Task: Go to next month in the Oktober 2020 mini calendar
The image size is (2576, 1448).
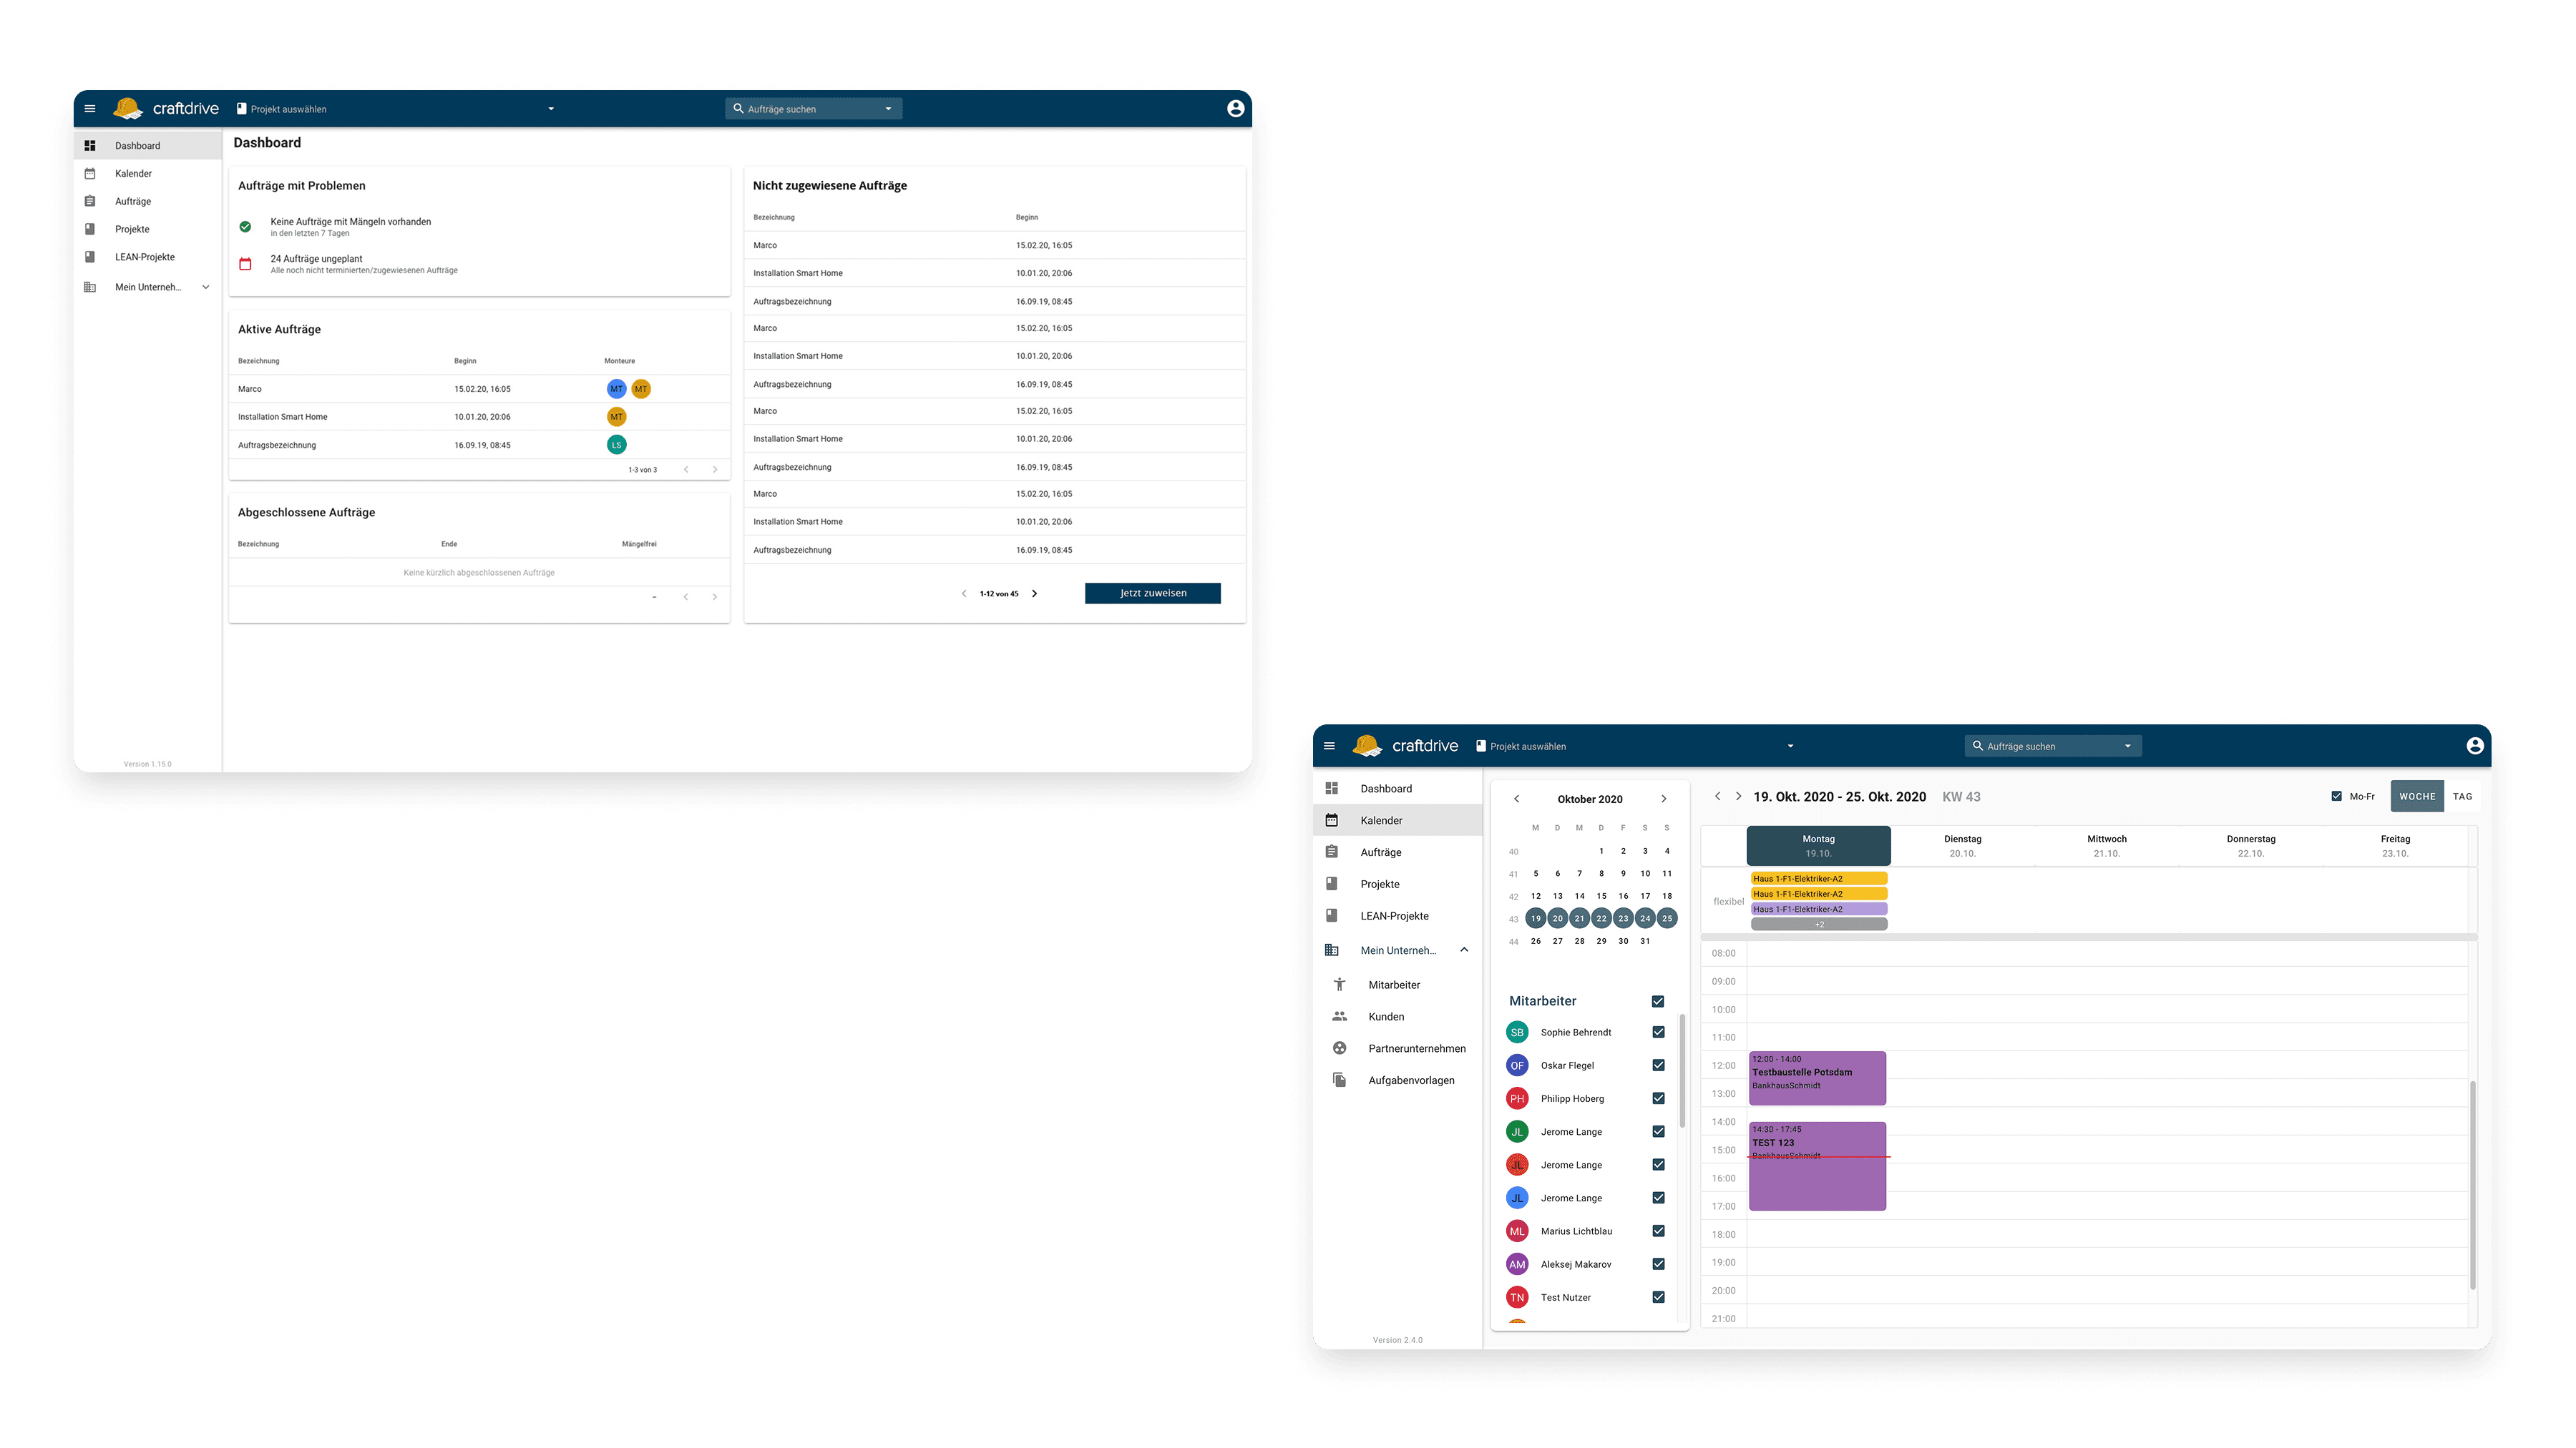Action: (1664, 799)
